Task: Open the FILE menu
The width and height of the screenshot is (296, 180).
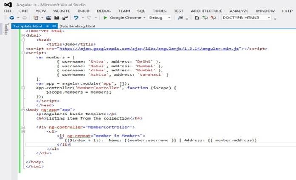Action: (8, 11)
